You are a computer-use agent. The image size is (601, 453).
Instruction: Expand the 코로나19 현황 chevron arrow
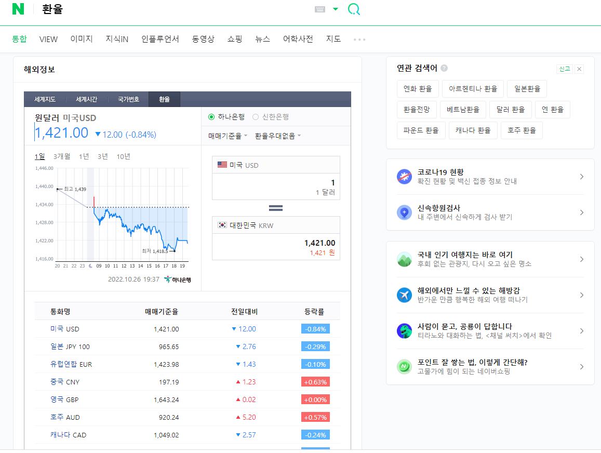tap(581, 177)
